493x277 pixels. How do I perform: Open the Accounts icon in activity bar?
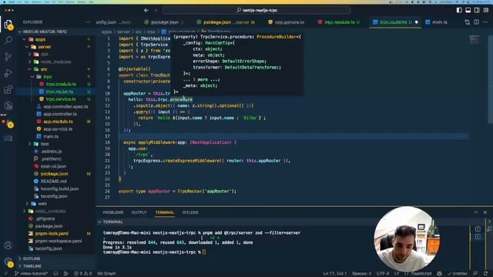pos(8,245)
